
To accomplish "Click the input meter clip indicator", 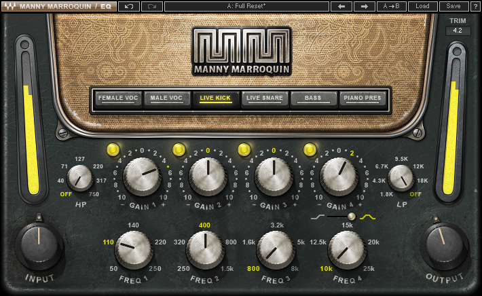I will tap(25, 45).
